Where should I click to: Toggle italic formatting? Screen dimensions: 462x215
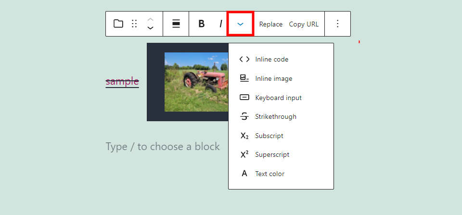coord(221,24)
